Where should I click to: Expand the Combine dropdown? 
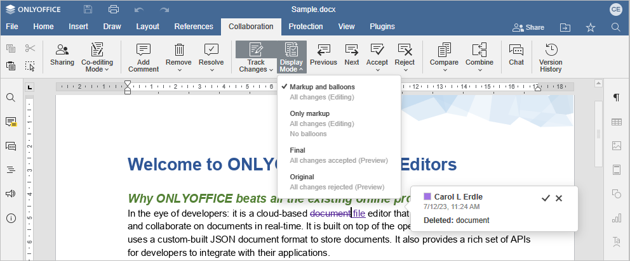[479, 70]
